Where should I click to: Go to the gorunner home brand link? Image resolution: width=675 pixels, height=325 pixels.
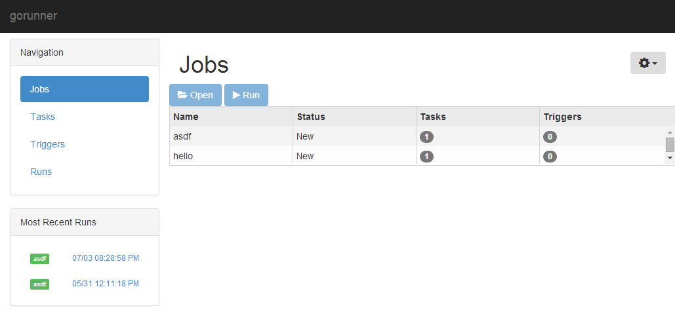(33, 16)
